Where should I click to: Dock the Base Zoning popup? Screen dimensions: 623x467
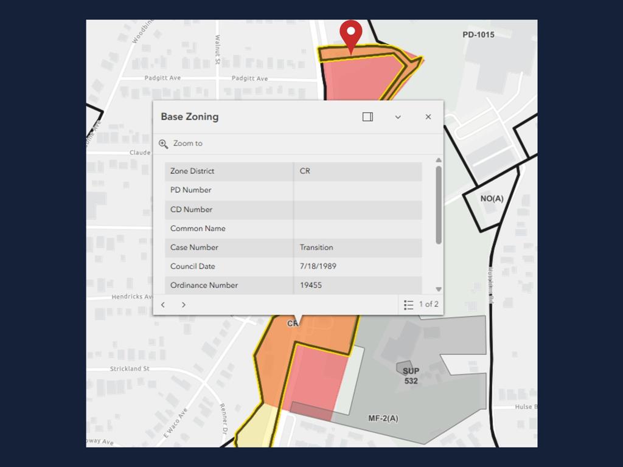(367, 117)
